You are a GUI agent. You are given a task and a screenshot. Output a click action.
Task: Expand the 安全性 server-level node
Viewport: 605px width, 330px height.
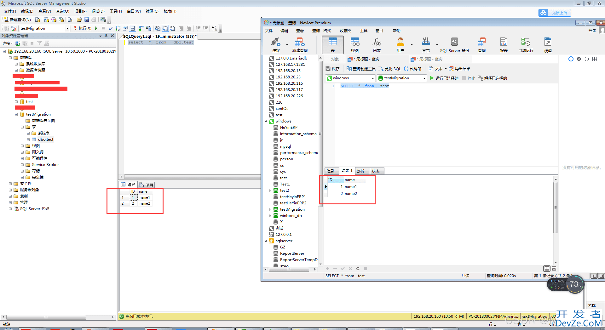coord(10,184)
